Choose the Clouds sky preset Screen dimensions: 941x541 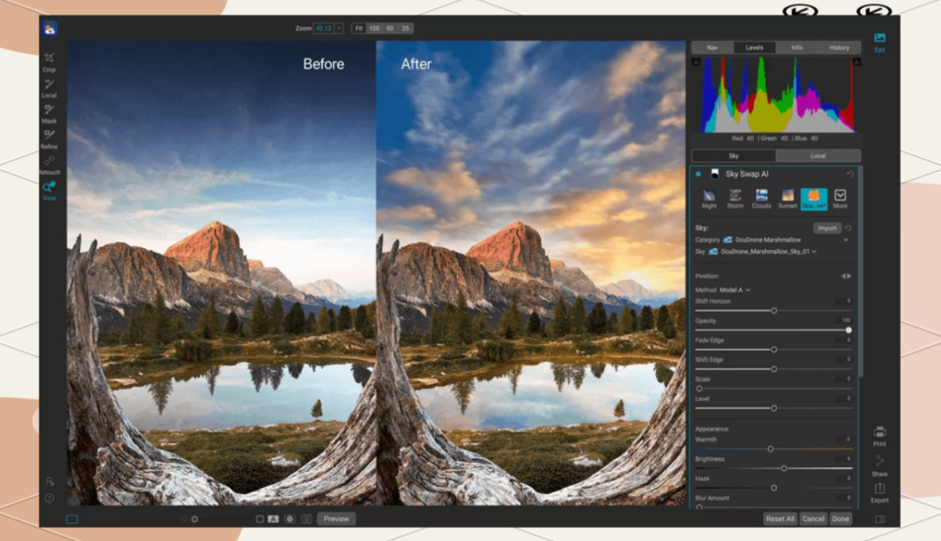click(762, 199)
